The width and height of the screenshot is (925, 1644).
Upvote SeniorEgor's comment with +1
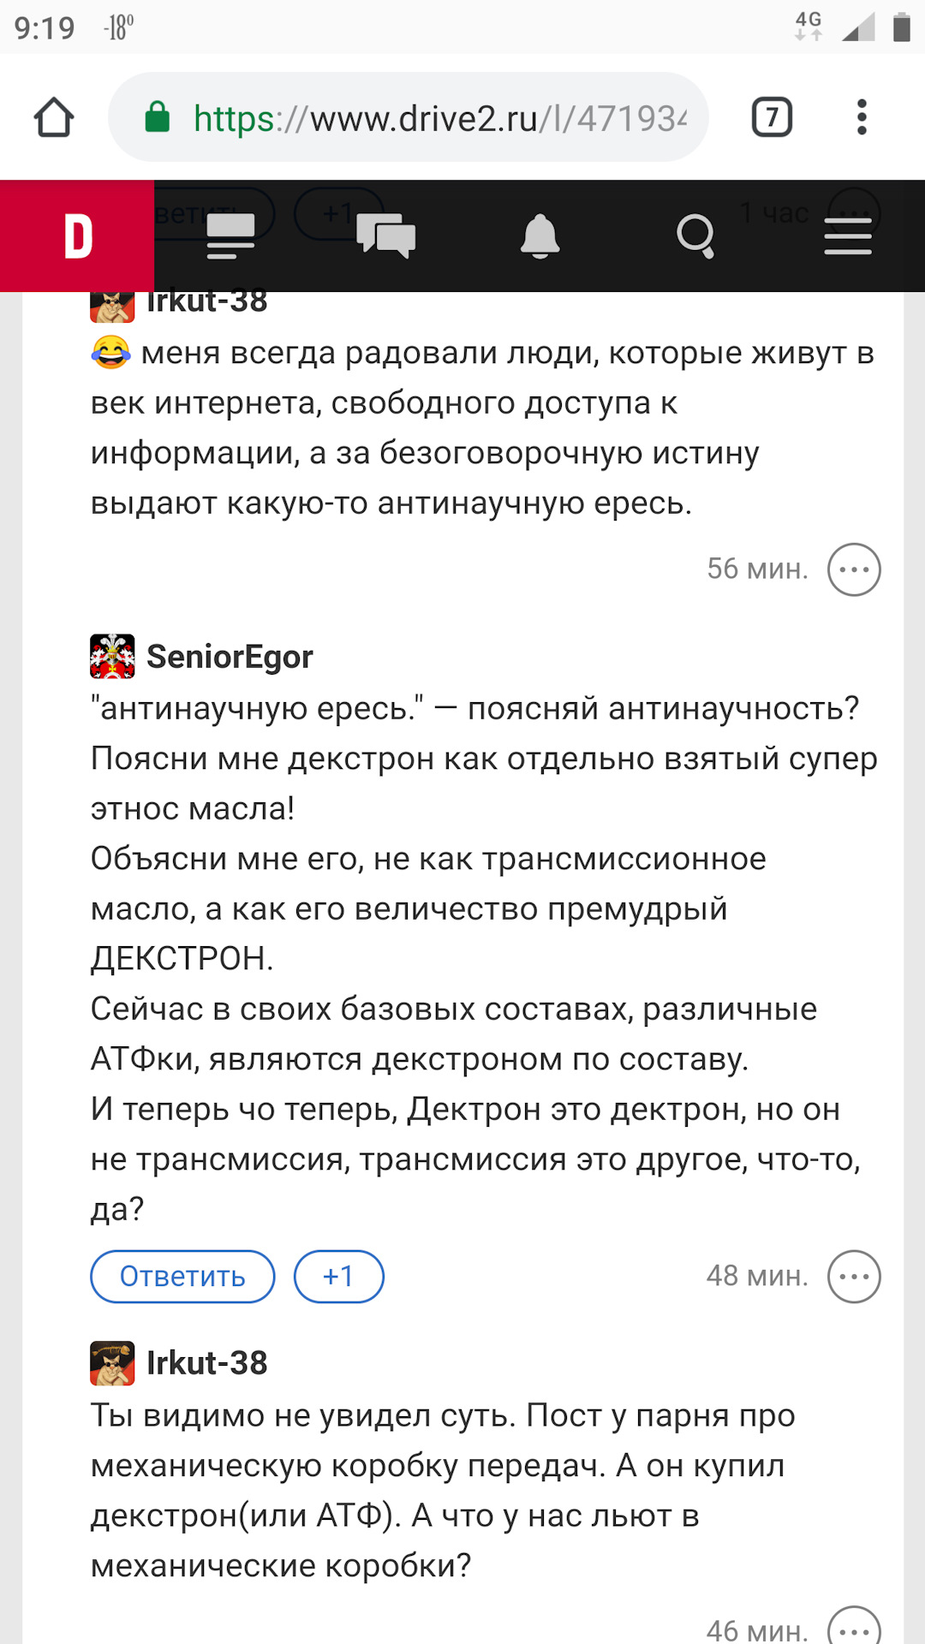coord(338,1277)
